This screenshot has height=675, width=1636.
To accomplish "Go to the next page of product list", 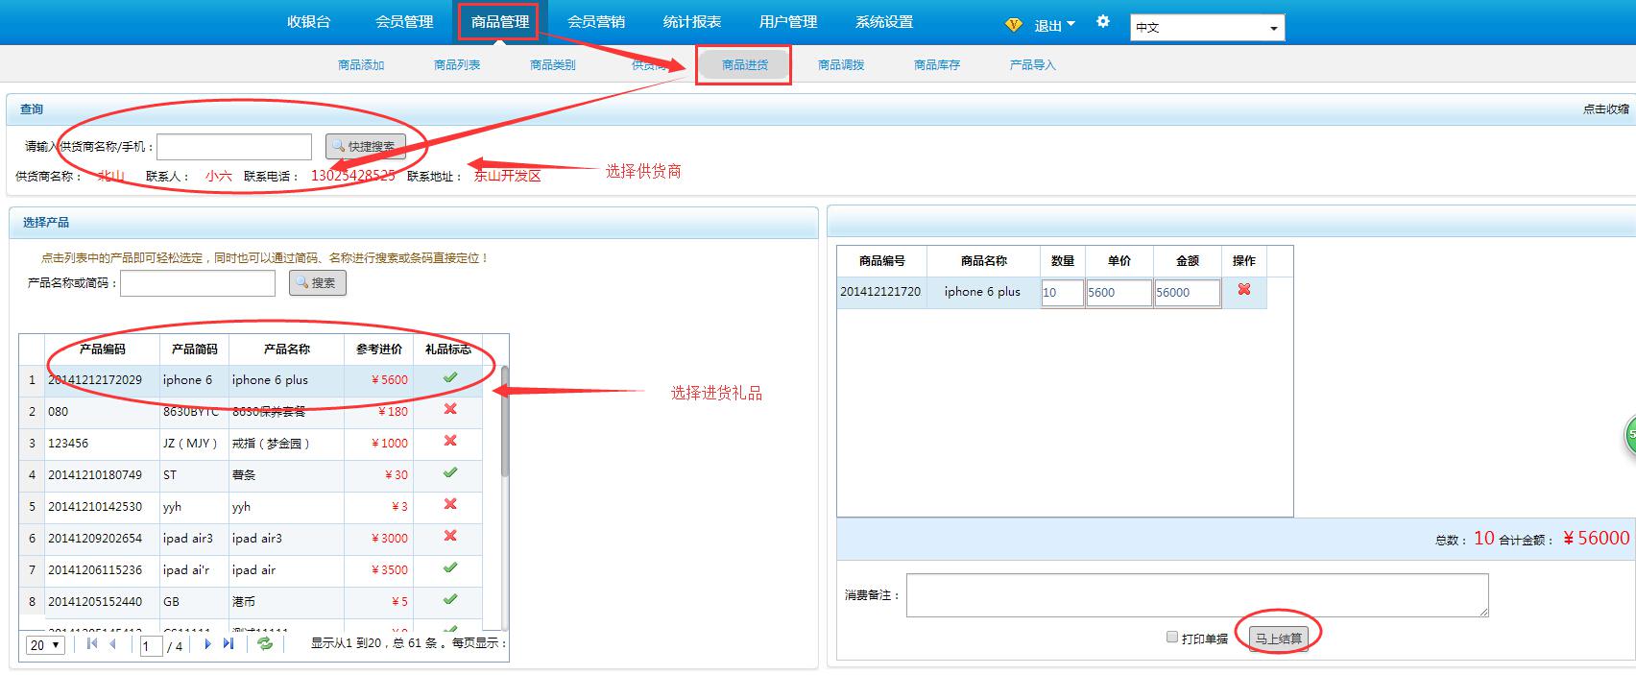I will 207,644.
